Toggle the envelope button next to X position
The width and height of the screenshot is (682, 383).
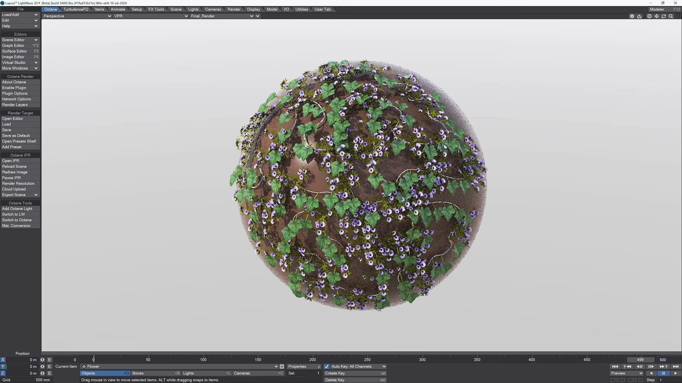coord(49,360)
